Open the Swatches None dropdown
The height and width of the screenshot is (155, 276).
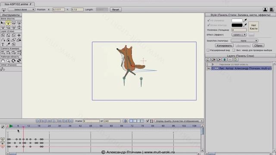(x=245, y=40)
